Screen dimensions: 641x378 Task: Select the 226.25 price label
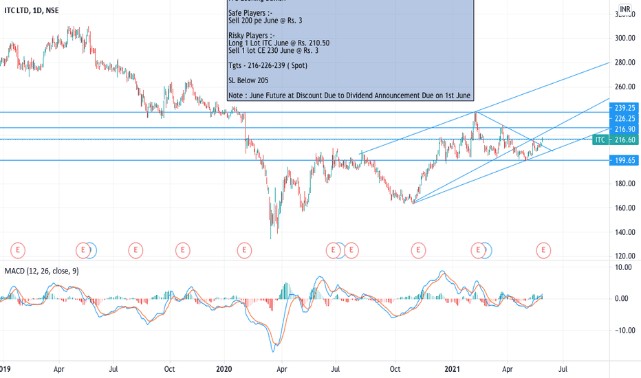(624, 118)
